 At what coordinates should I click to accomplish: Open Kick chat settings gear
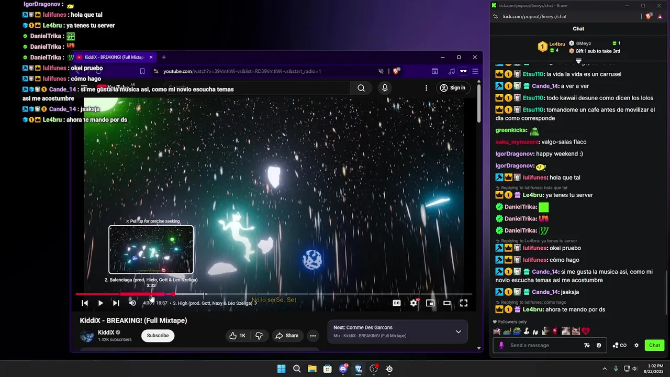[636, 345]
